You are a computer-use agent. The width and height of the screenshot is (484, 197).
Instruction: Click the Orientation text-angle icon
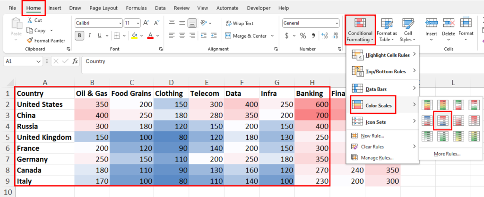coord(203,23)
